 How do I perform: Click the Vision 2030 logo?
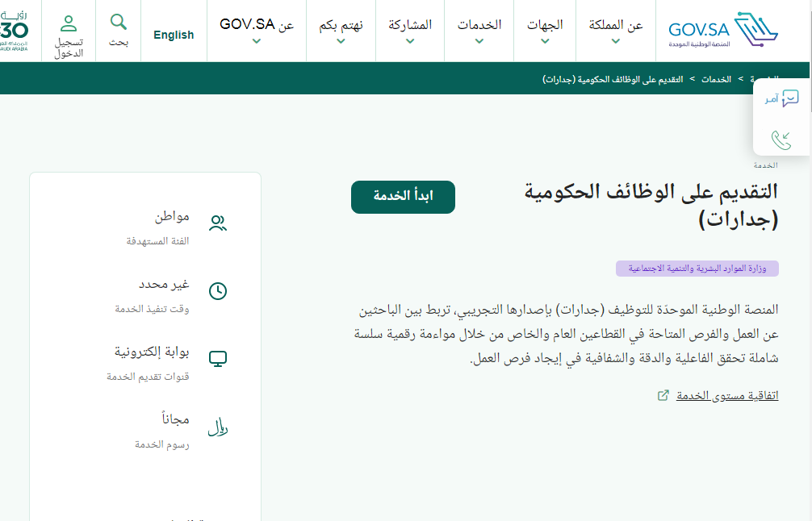[x=14, y=31]
